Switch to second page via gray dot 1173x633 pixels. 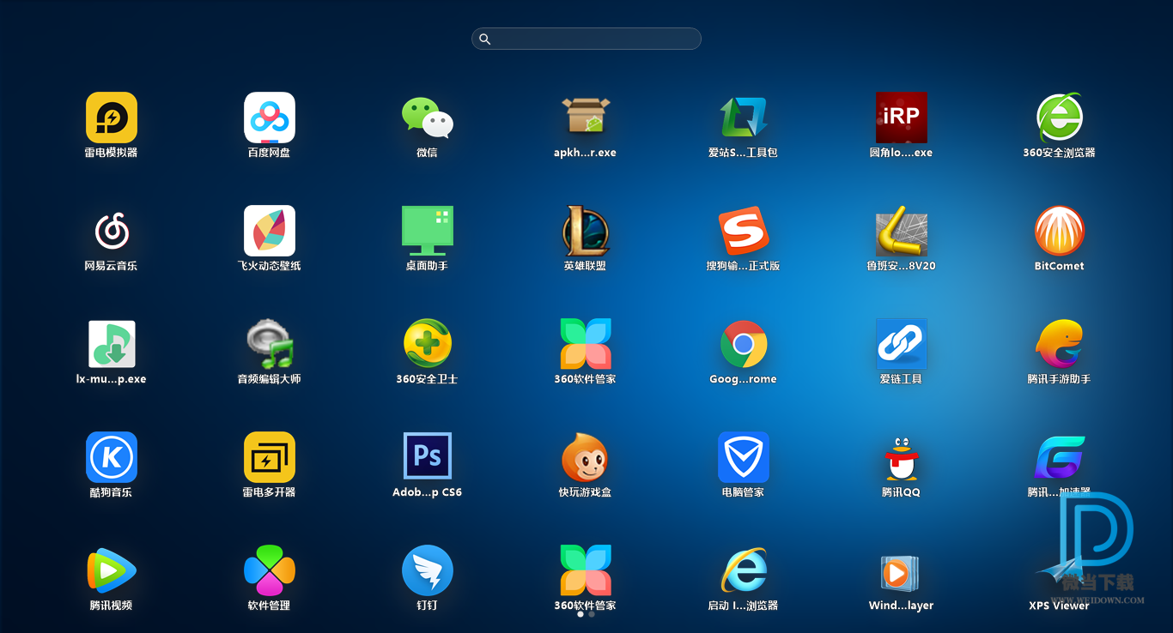pos(592,614)
